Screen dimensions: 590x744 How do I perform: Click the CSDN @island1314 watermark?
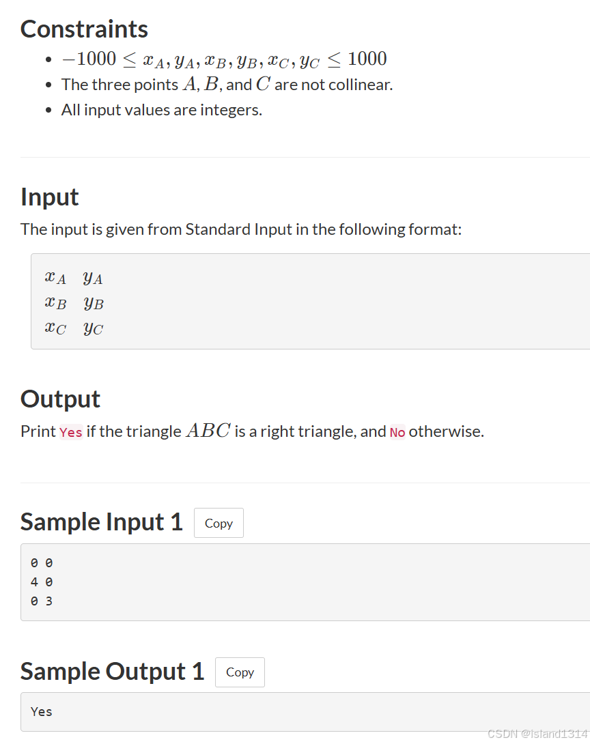coord(537,734)
